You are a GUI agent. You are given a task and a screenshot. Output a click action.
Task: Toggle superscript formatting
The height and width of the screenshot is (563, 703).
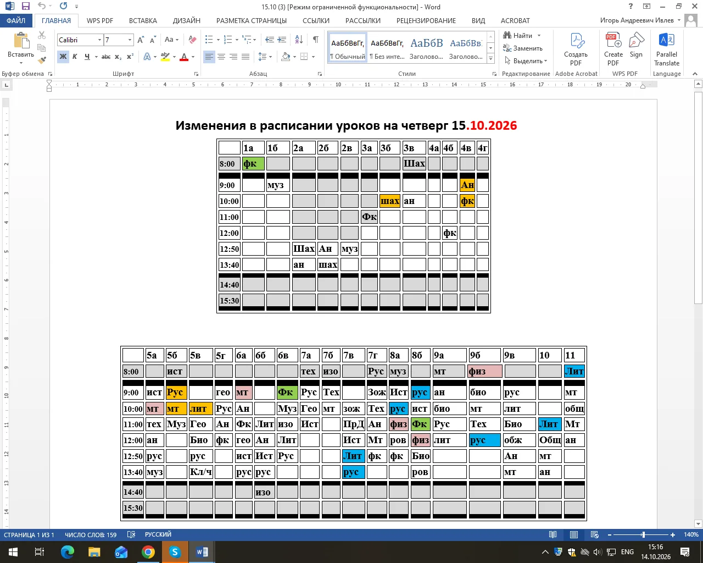coord(130,57)
